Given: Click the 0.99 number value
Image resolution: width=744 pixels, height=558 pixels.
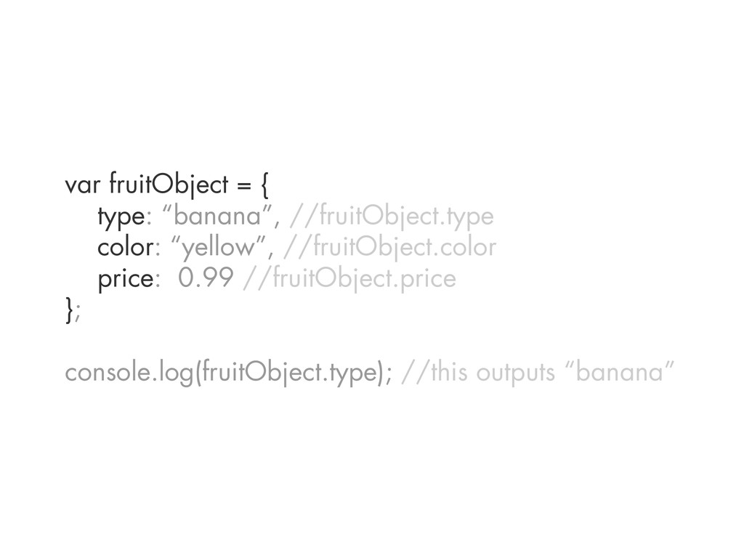Looking at the screenshot, I should (206, 278).
